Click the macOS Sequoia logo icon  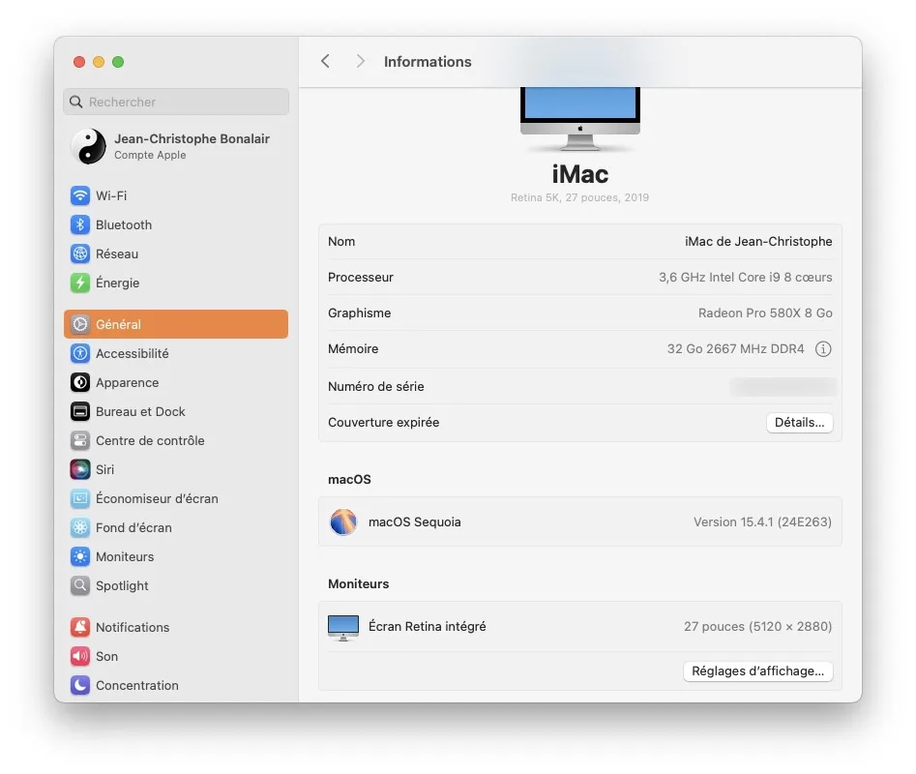click(343, 522)
